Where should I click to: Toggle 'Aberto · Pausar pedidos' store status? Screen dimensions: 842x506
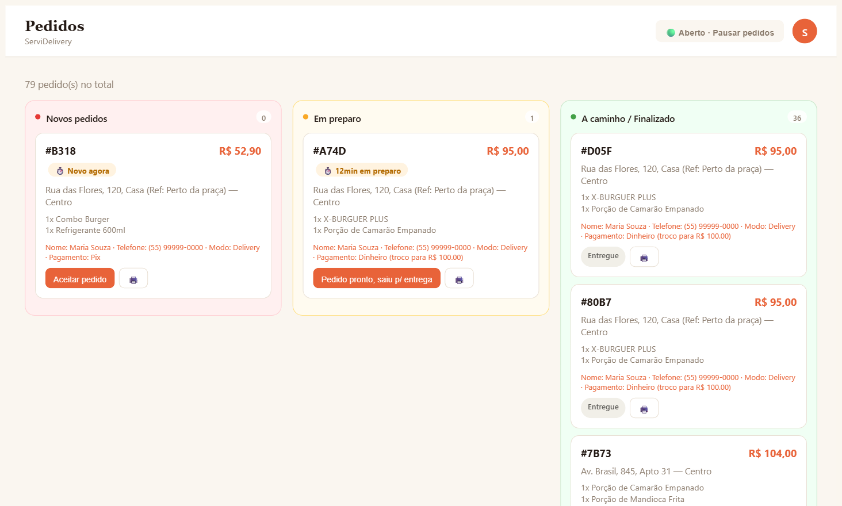click(719, 32)
